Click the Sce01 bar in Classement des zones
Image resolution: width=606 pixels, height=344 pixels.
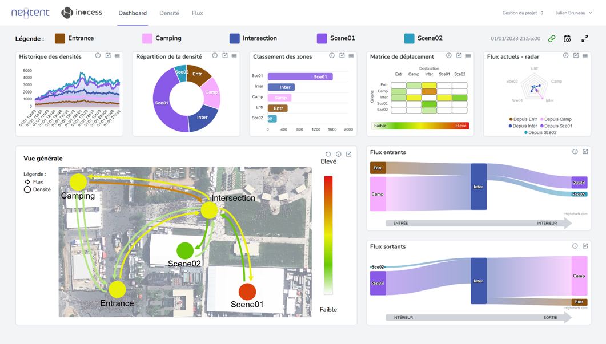(300, 76)
